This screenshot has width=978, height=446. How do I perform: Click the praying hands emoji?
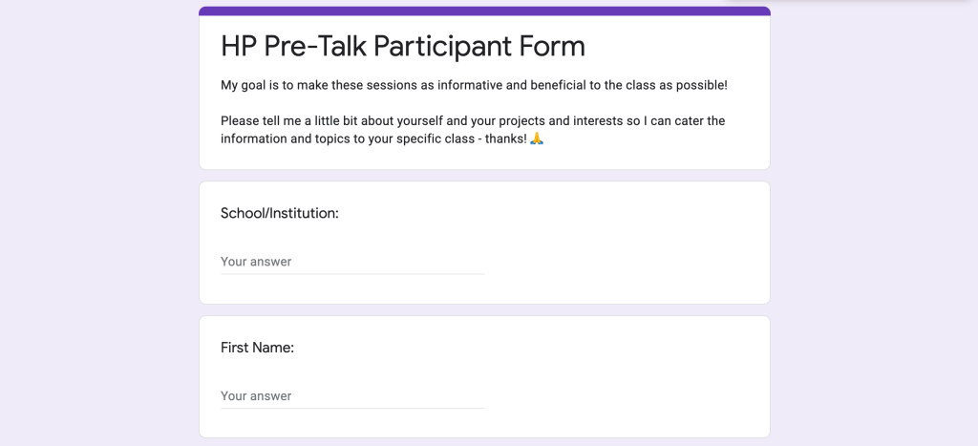pos(537,139)
